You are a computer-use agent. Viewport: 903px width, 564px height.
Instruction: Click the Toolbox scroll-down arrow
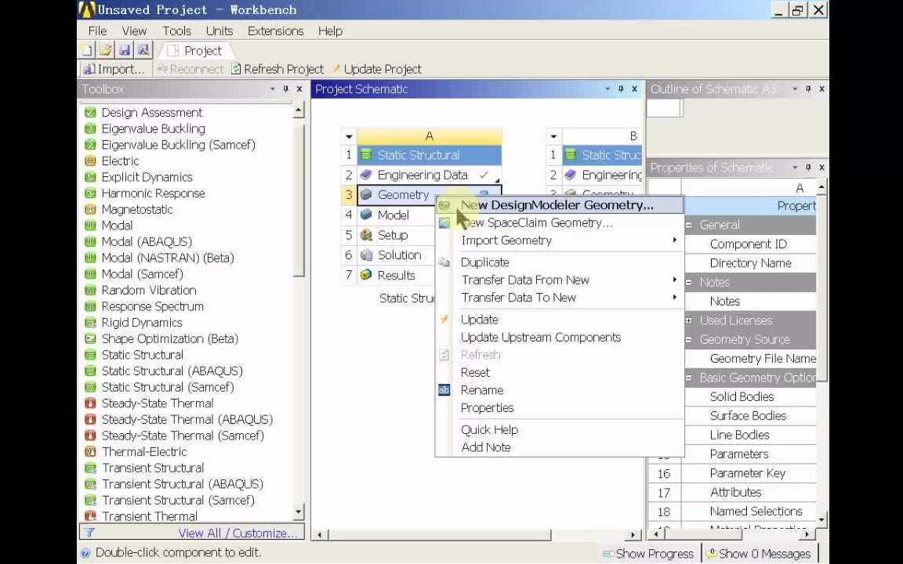pos(298,512)
